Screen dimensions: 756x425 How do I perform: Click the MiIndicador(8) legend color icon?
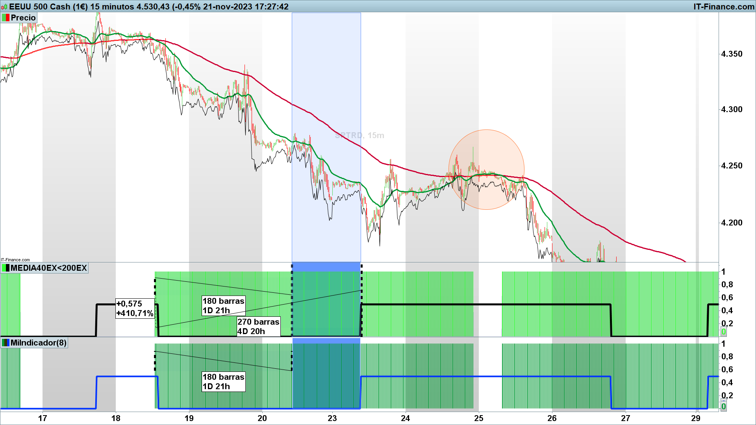pos(6,343)
